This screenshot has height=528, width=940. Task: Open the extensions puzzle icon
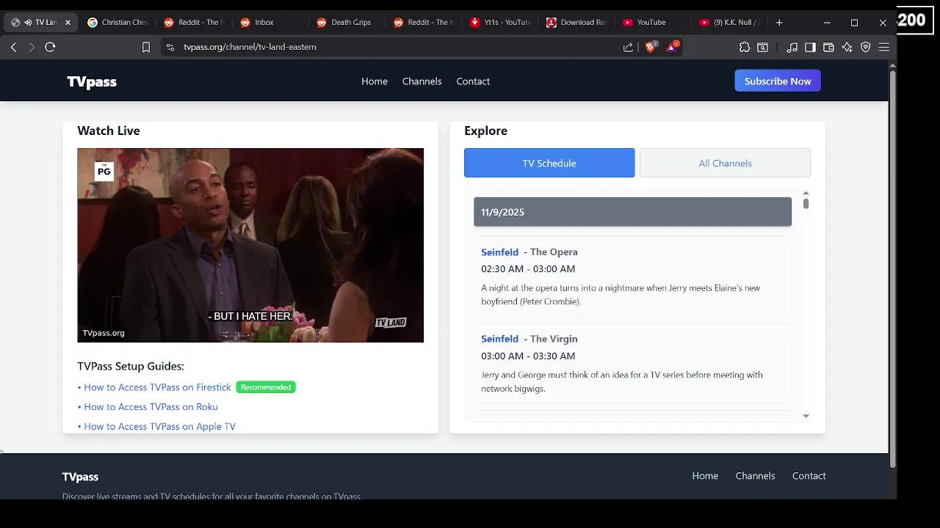[745, 47]
